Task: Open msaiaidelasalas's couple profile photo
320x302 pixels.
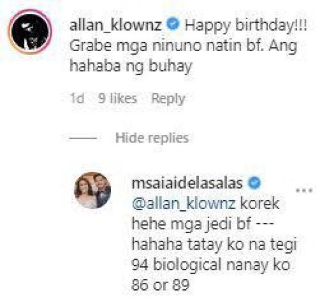Action: [x=92, y=190]
